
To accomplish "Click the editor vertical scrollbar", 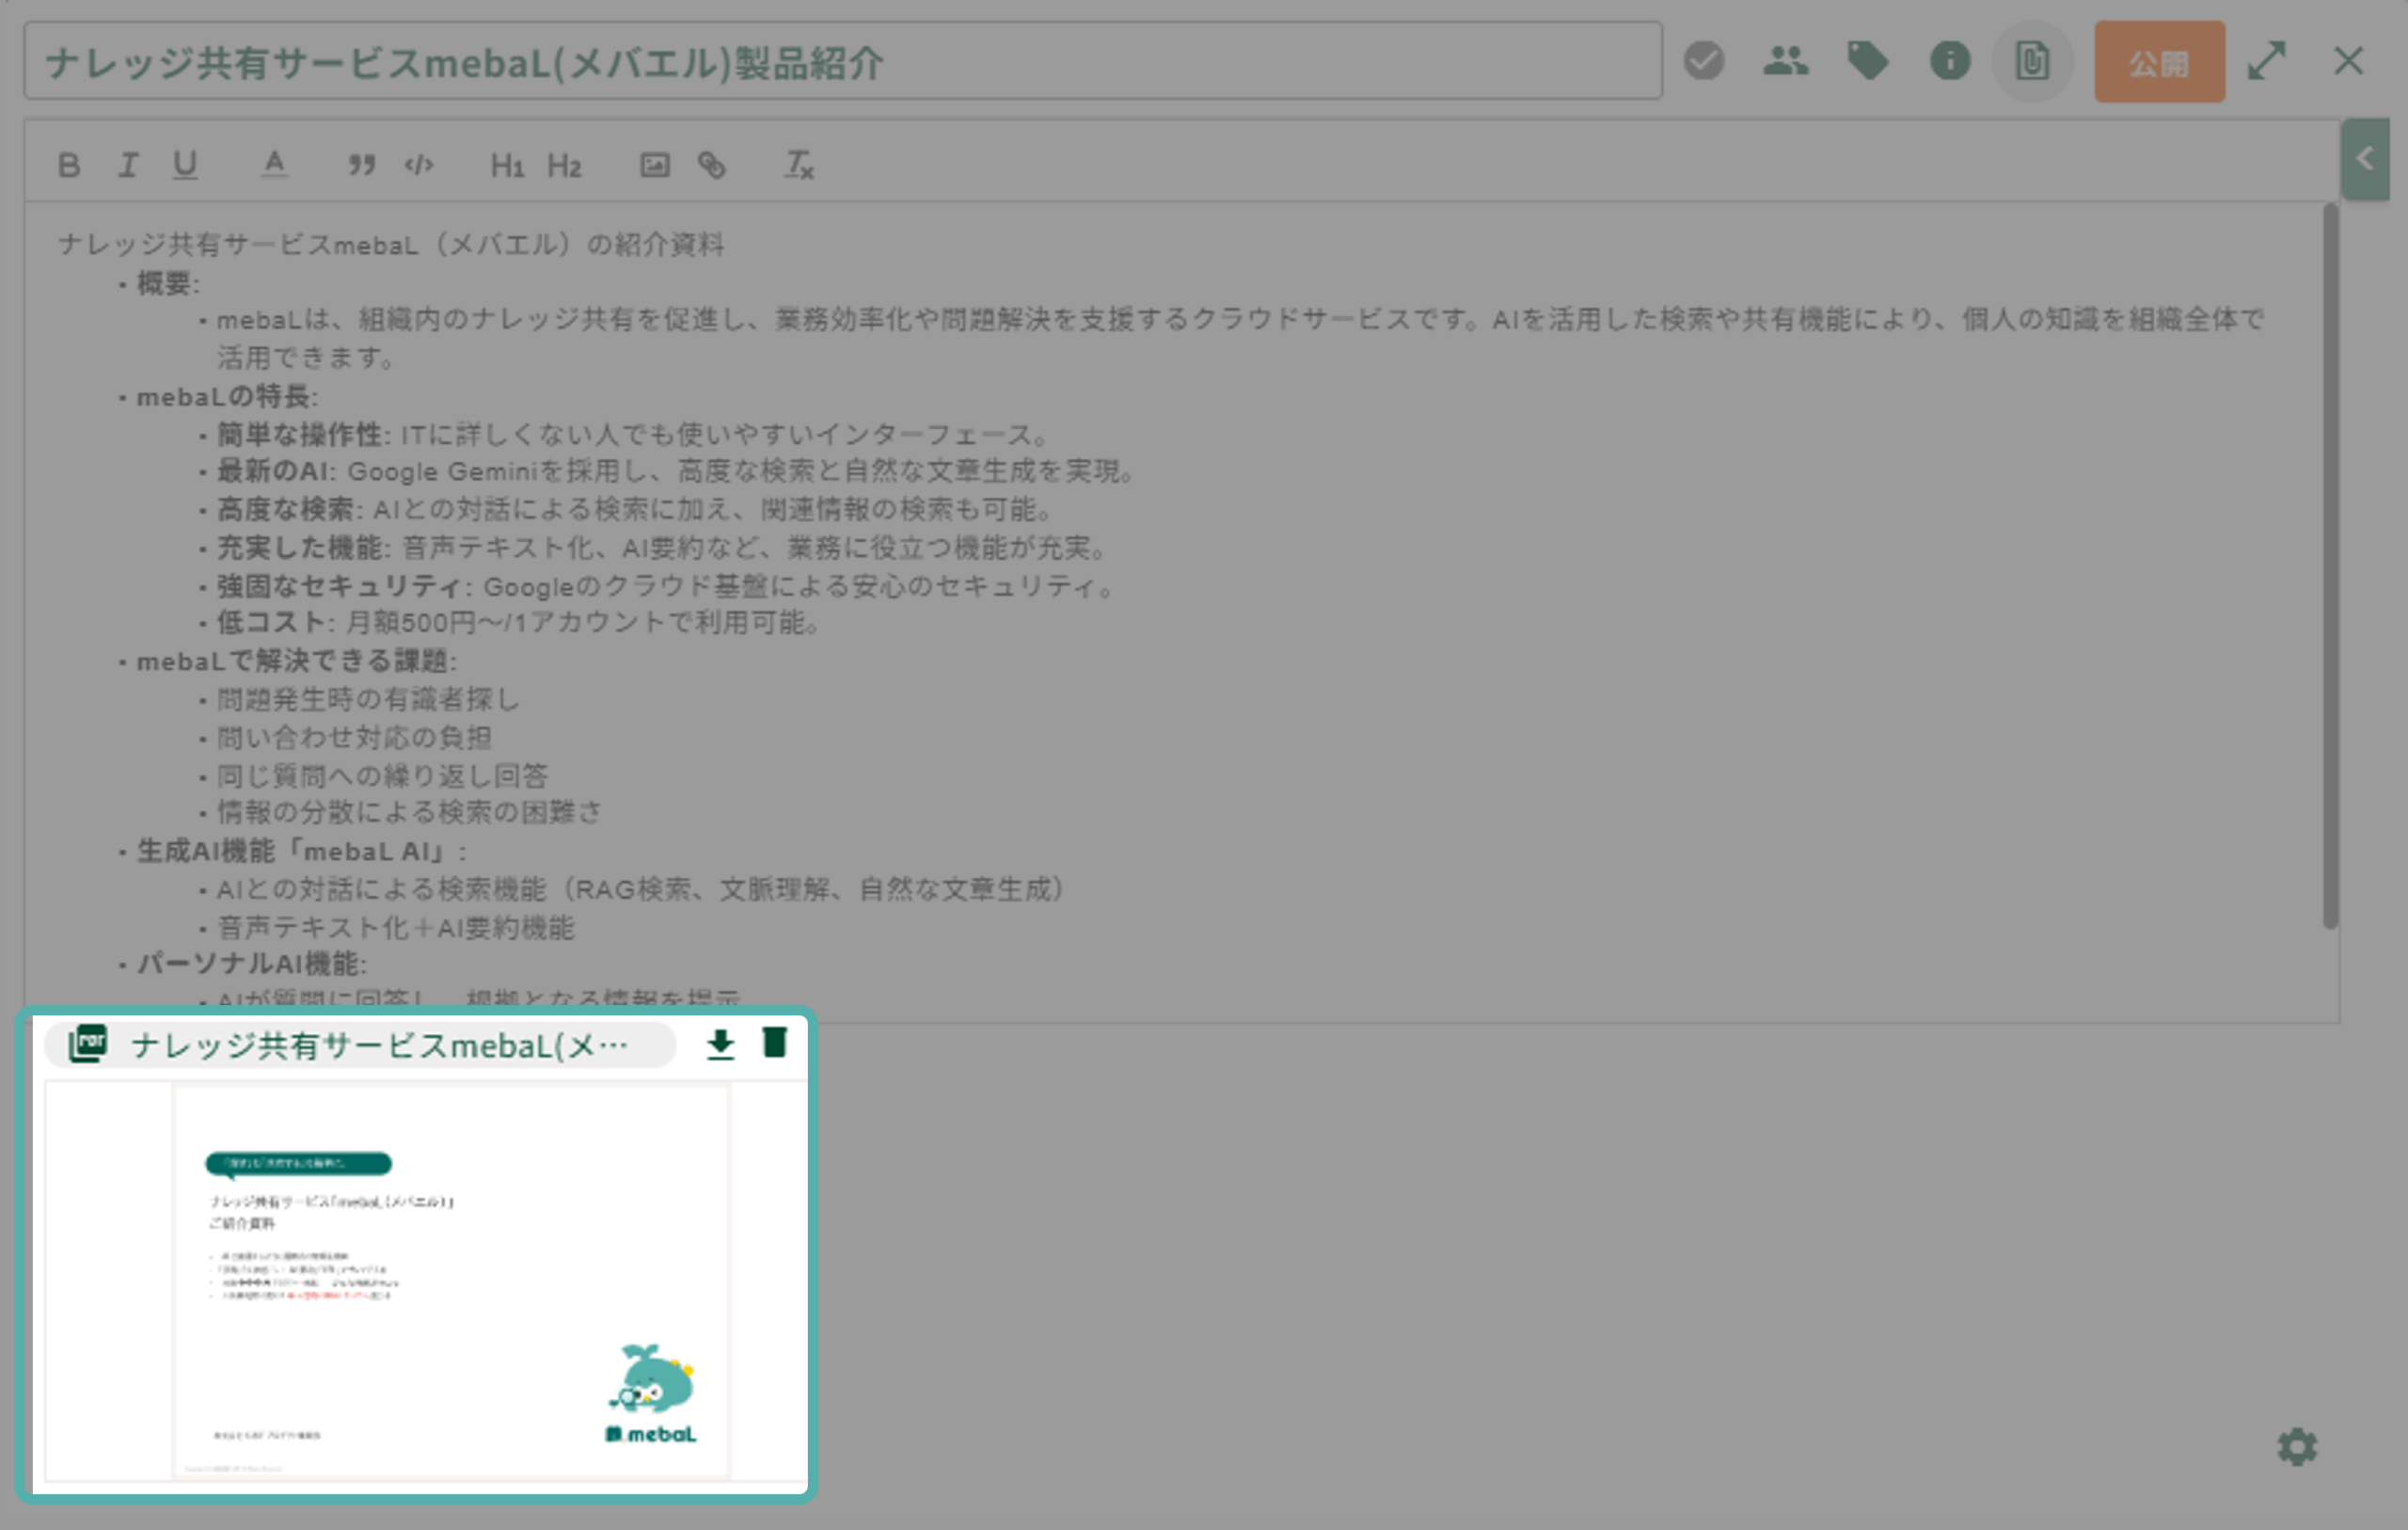I will pos(2331,566).
